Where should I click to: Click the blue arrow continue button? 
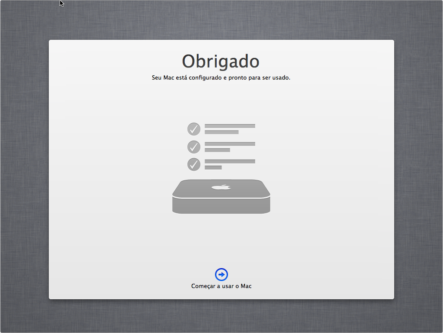coord(221,274)
